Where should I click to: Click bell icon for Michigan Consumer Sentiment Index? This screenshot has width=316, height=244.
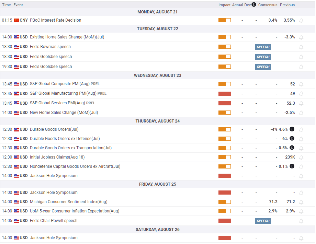click(301, 202)
